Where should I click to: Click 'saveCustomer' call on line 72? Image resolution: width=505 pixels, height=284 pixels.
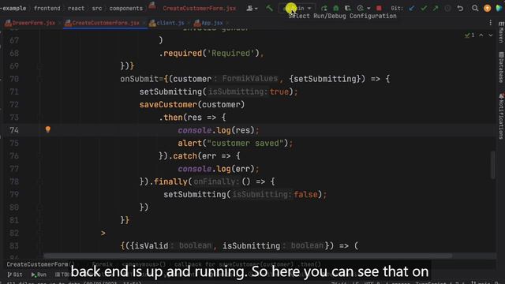coord(168,105)
